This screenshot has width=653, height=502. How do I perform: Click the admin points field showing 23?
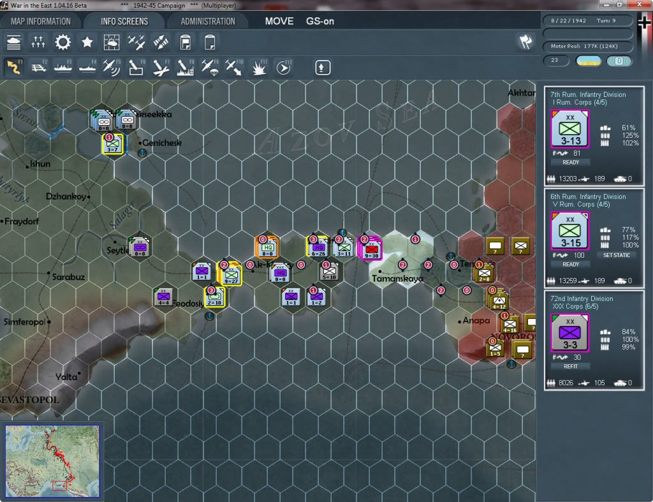click(556, 61)
